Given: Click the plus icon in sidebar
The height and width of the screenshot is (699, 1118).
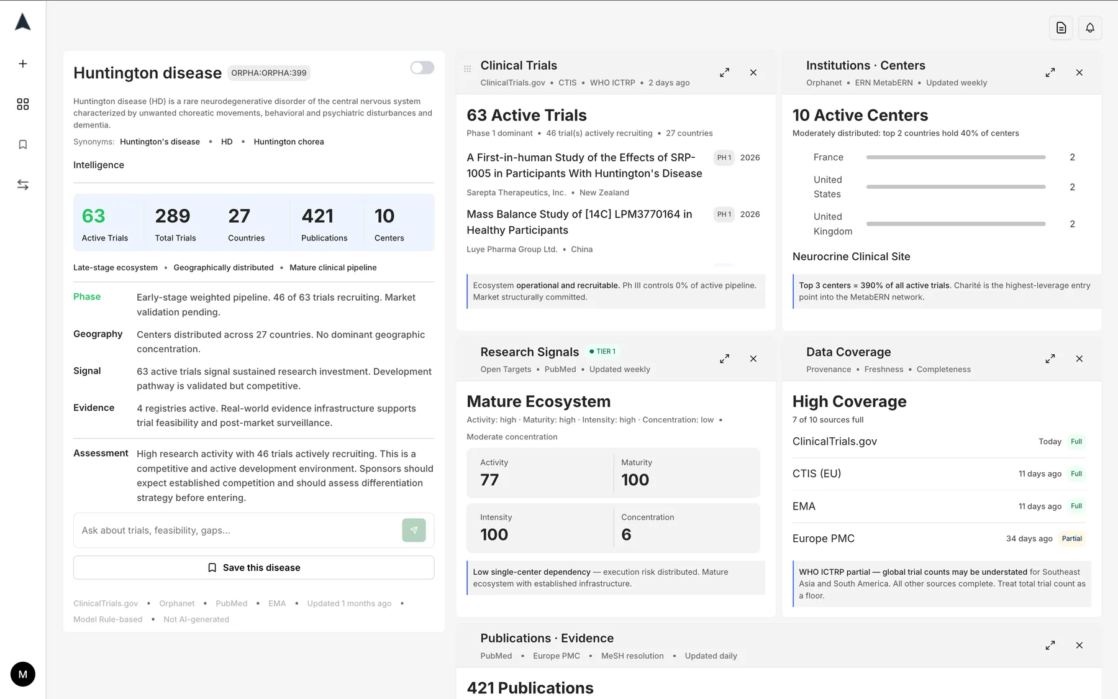Looking at the screenshot, I should pos(23,63).
